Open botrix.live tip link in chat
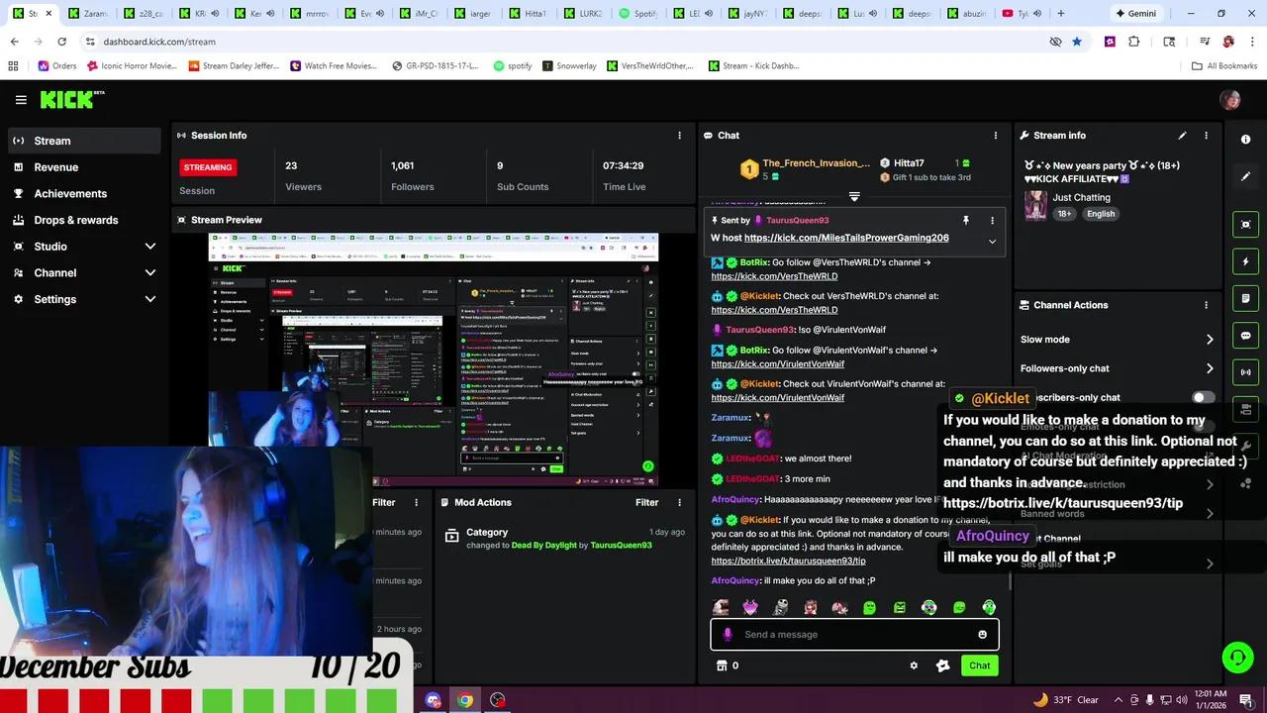This screenshot has width=1267, height=713. click(788, 561)
